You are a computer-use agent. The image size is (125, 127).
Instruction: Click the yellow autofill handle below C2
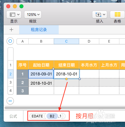(x=66, y=79)
